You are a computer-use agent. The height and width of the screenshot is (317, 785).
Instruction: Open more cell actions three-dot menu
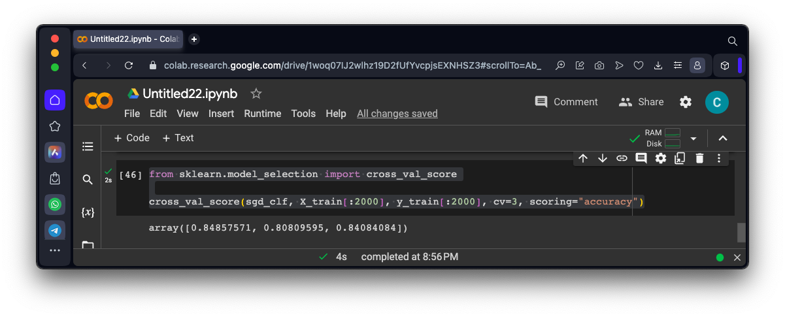coord(719,158)
